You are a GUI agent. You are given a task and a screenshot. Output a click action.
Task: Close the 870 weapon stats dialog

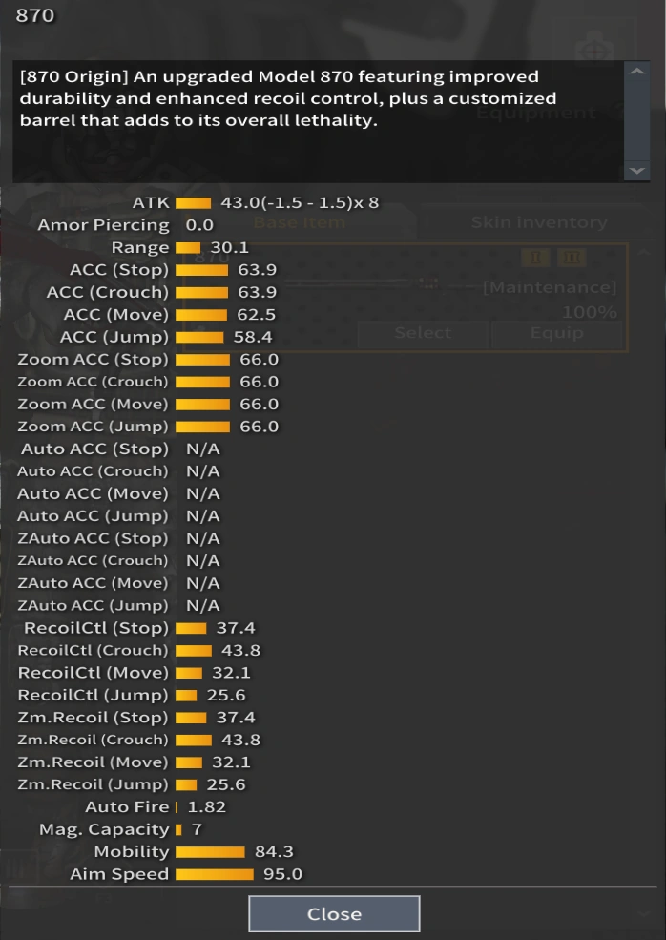coord(334,913)
